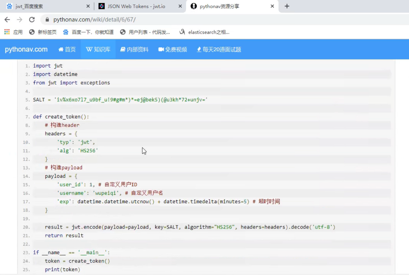409x275 pixels.
Task: Open a new browser tab with plus
Action: [x=287, y=6]
